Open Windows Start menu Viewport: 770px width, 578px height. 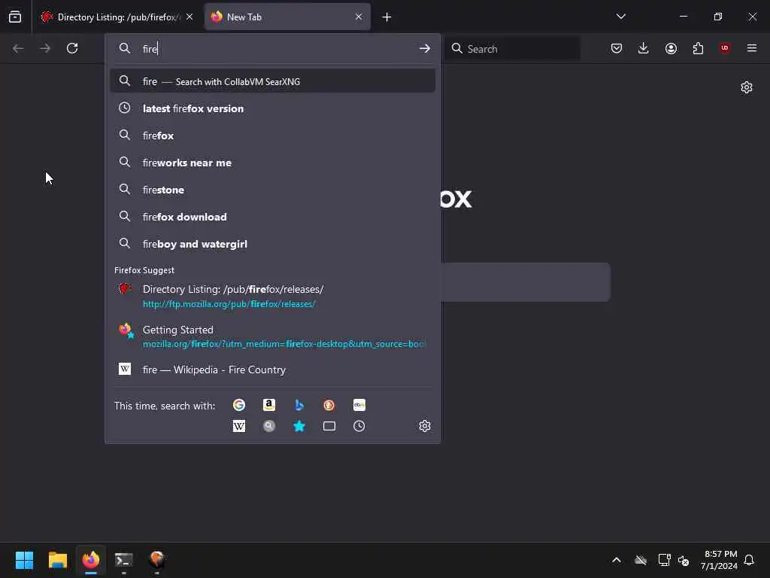coord(24,560)
